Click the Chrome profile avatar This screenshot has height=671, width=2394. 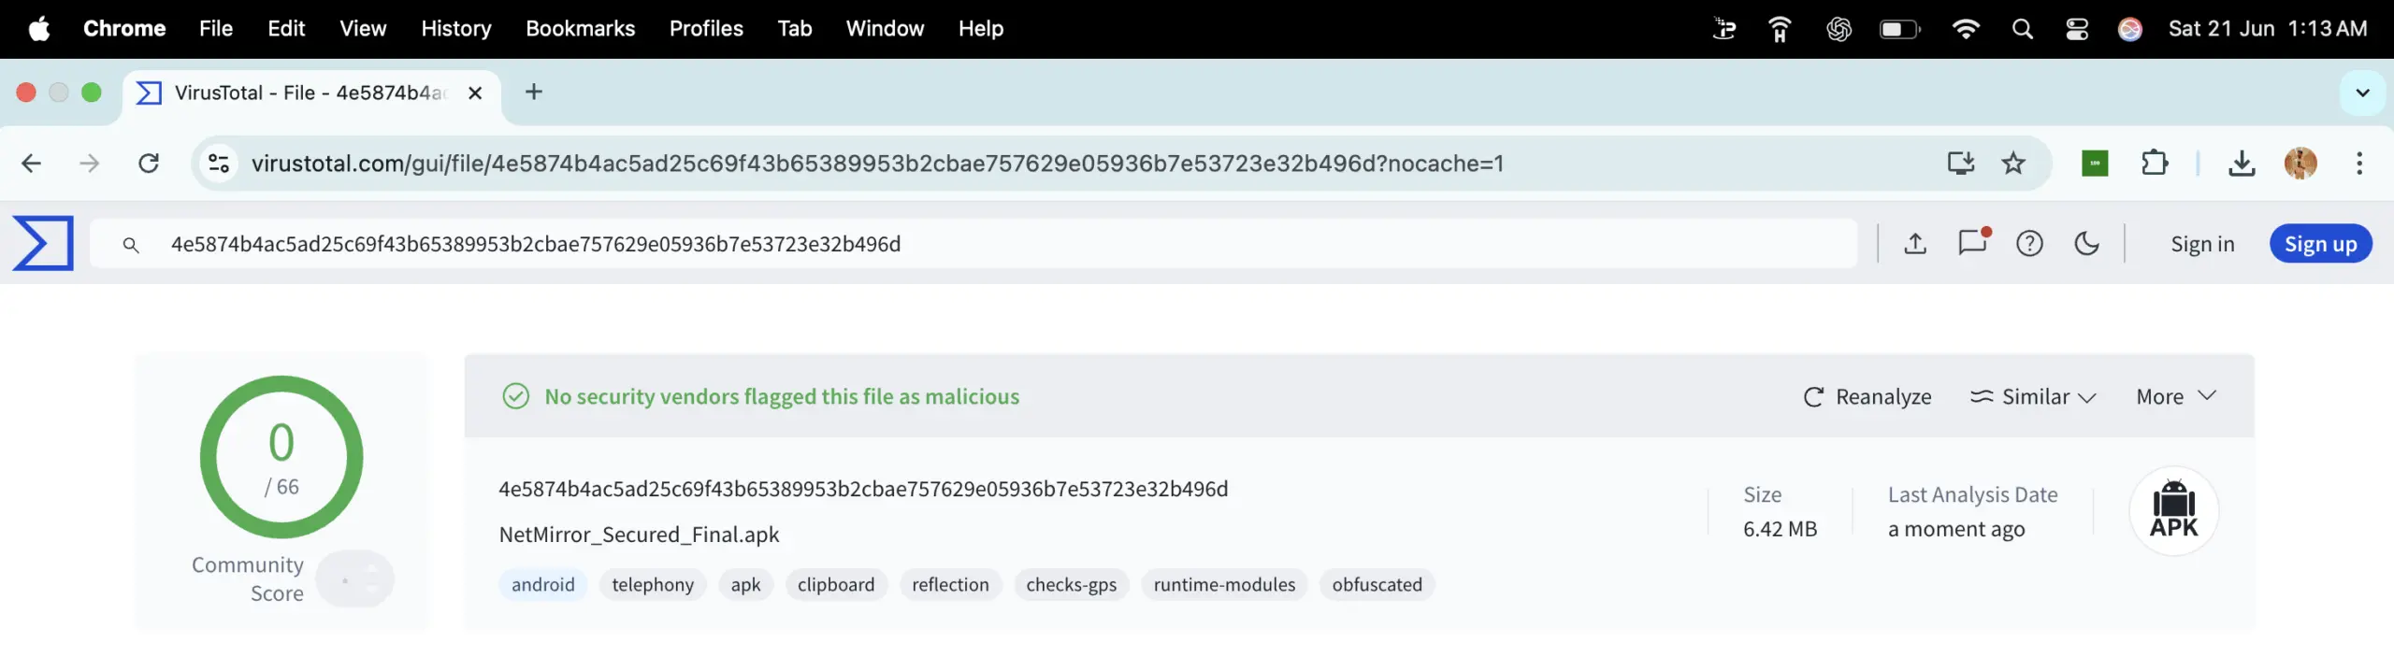coord(2300,164)
